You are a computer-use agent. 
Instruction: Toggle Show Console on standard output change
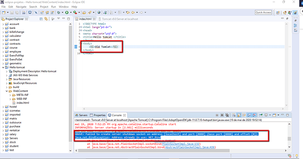249,115
